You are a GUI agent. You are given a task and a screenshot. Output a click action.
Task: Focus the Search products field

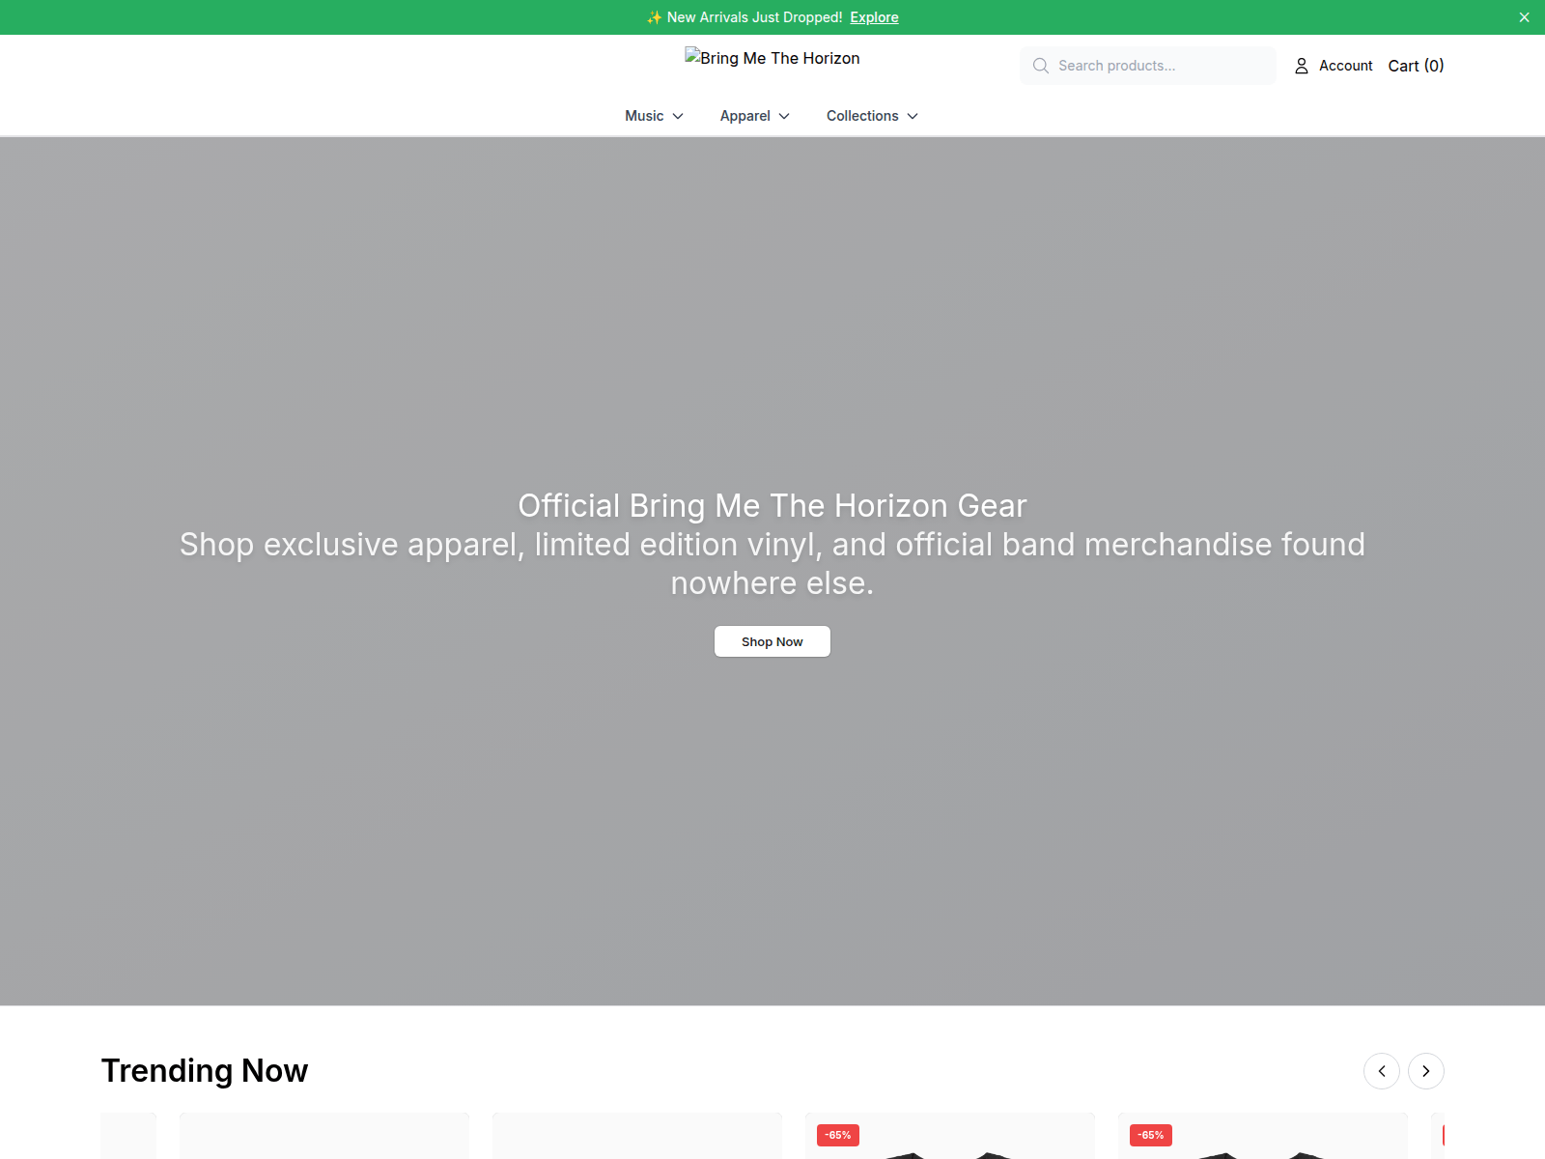(x=1148, y=66)
